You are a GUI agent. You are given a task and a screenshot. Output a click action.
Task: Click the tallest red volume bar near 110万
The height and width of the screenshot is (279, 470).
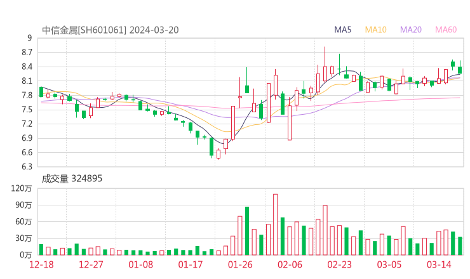tap(276, 224)
